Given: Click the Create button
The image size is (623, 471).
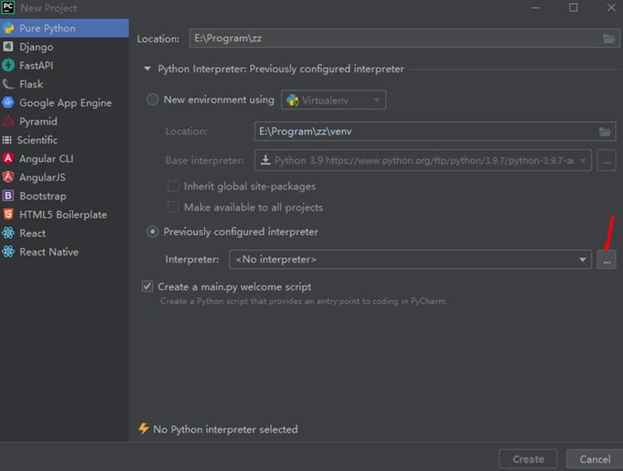Looking at the screenshot, I should pos(528,459).
